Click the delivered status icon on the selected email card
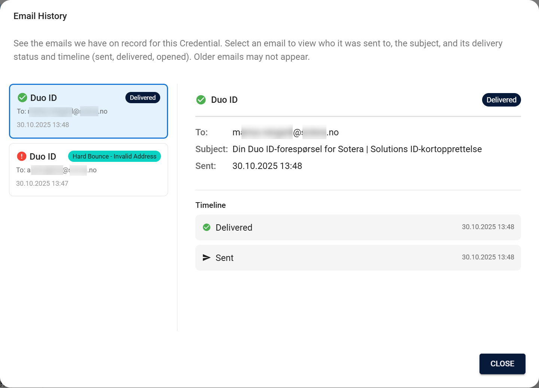 [x=22, y=98]
